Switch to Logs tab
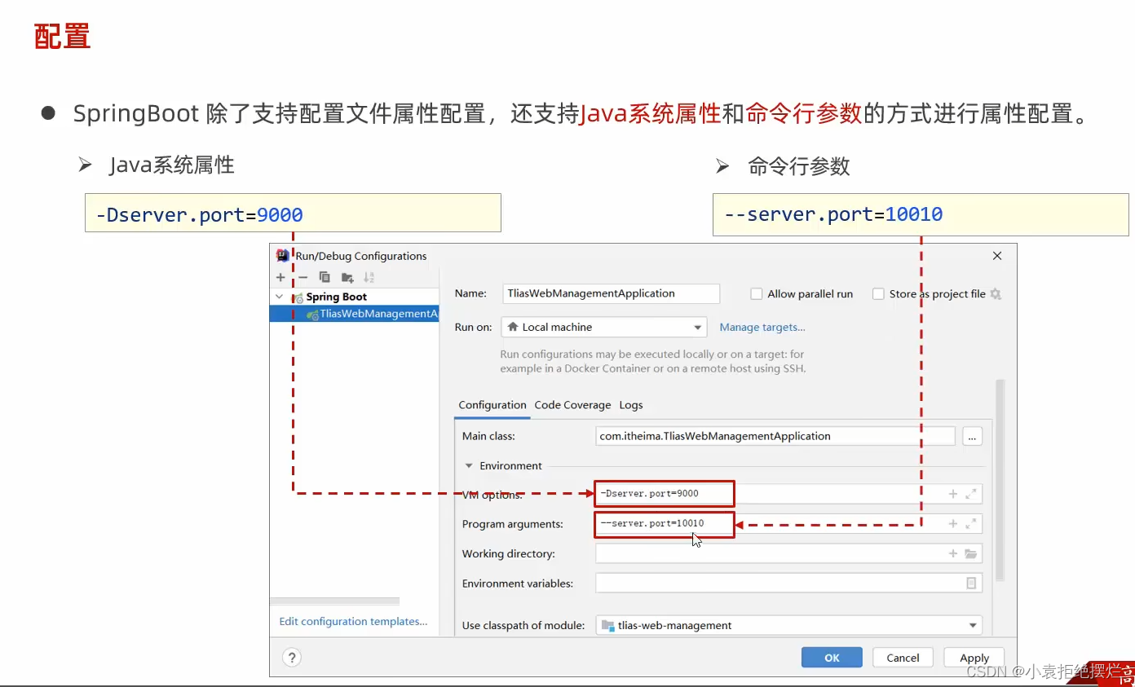The width and height of the screenshot is (1135, 687). click(x=631, y=405)
